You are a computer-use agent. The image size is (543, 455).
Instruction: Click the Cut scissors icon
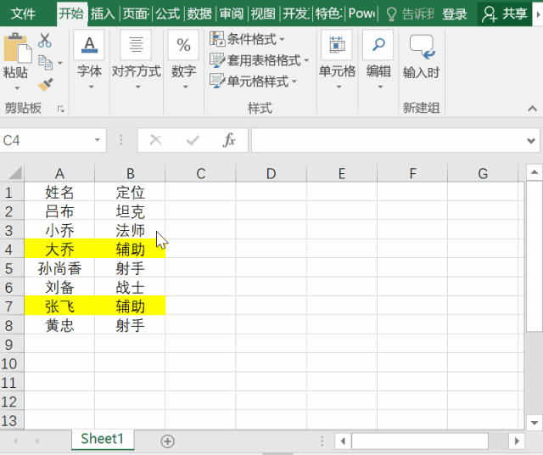click(x=45, y=40)
